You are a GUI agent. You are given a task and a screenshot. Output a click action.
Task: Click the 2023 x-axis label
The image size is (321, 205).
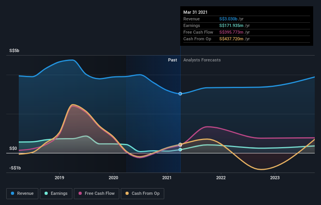[x=275, y=178]
